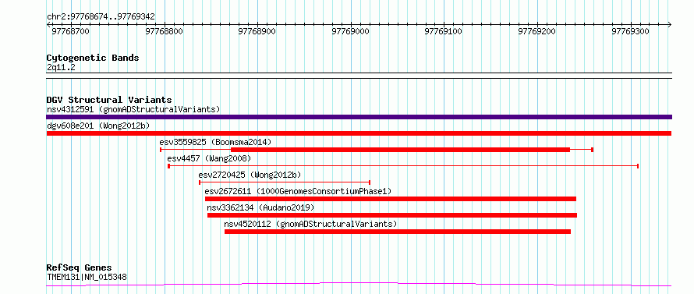Open the Cytogenetic Bands track heading
This screenshot has height=294, width=694.
(x=93, y=58)
